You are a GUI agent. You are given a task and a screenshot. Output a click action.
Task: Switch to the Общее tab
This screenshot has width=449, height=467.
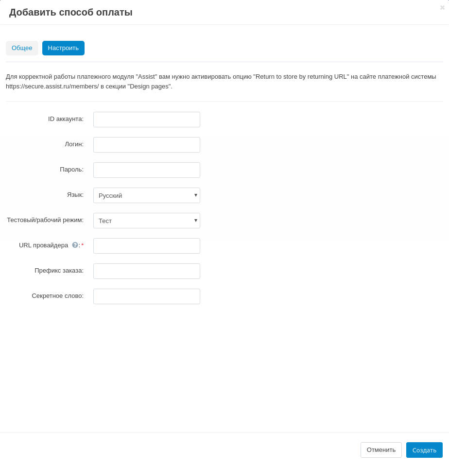coord(22,48)
